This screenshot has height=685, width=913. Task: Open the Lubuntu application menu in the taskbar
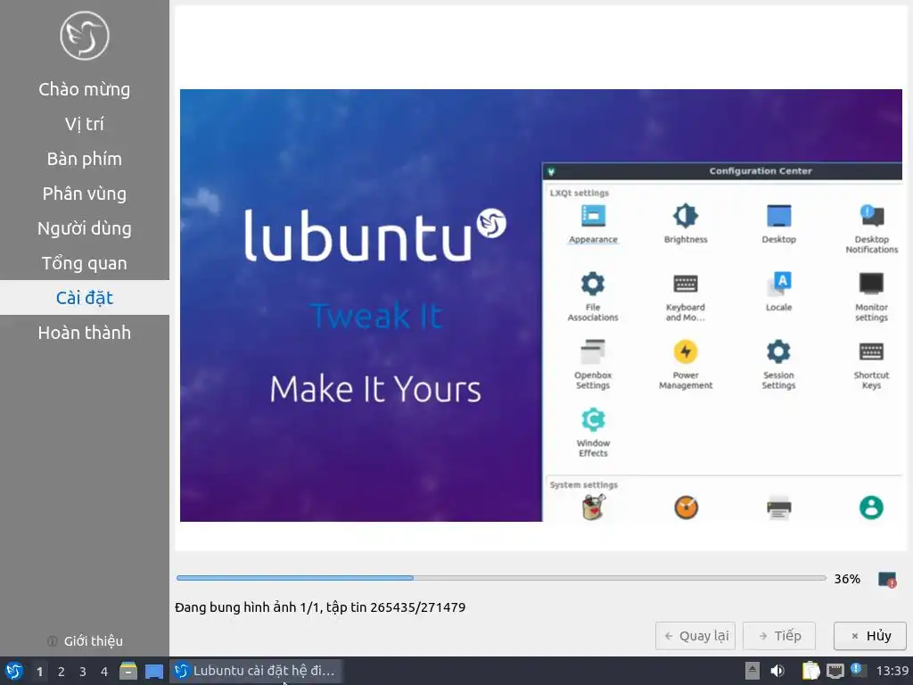(x=14, y=671)
